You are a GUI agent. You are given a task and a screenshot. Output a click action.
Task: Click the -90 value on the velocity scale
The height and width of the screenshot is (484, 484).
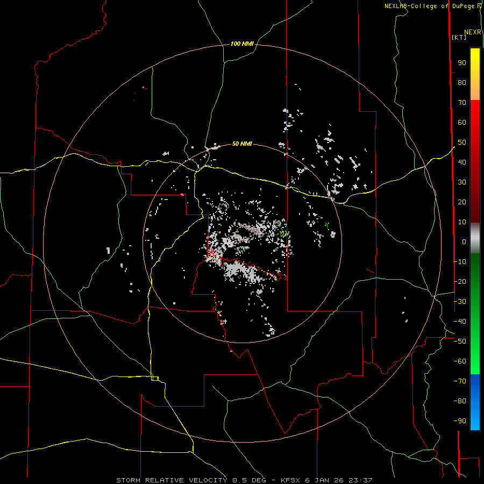[x=460, y=421]
